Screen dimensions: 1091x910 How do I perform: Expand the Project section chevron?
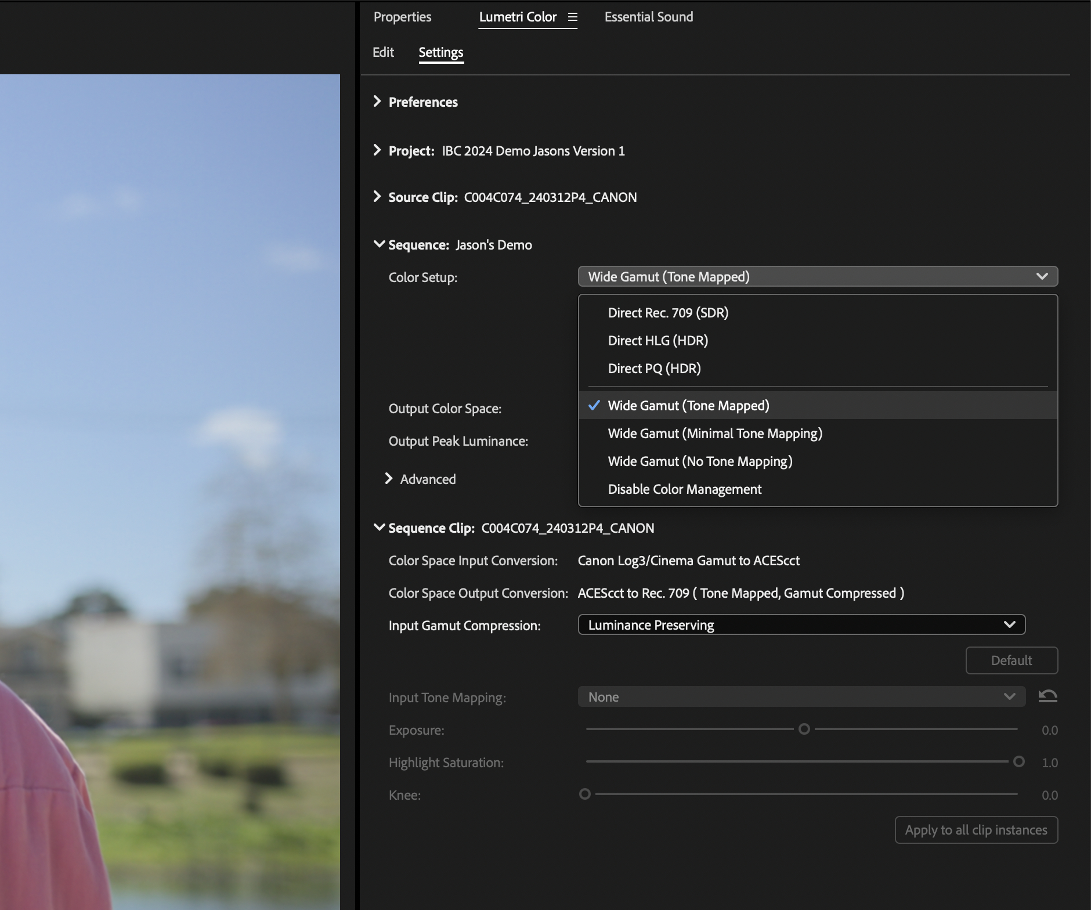(377, 150)
